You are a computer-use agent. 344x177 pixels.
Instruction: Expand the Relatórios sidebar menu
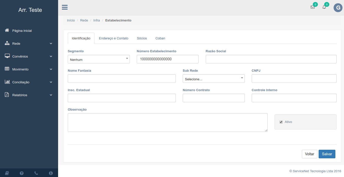tap(29, 95)
